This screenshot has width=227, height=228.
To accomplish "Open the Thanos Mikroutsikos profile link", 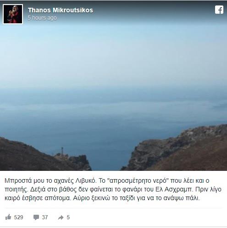I will [x=61, y=10].
